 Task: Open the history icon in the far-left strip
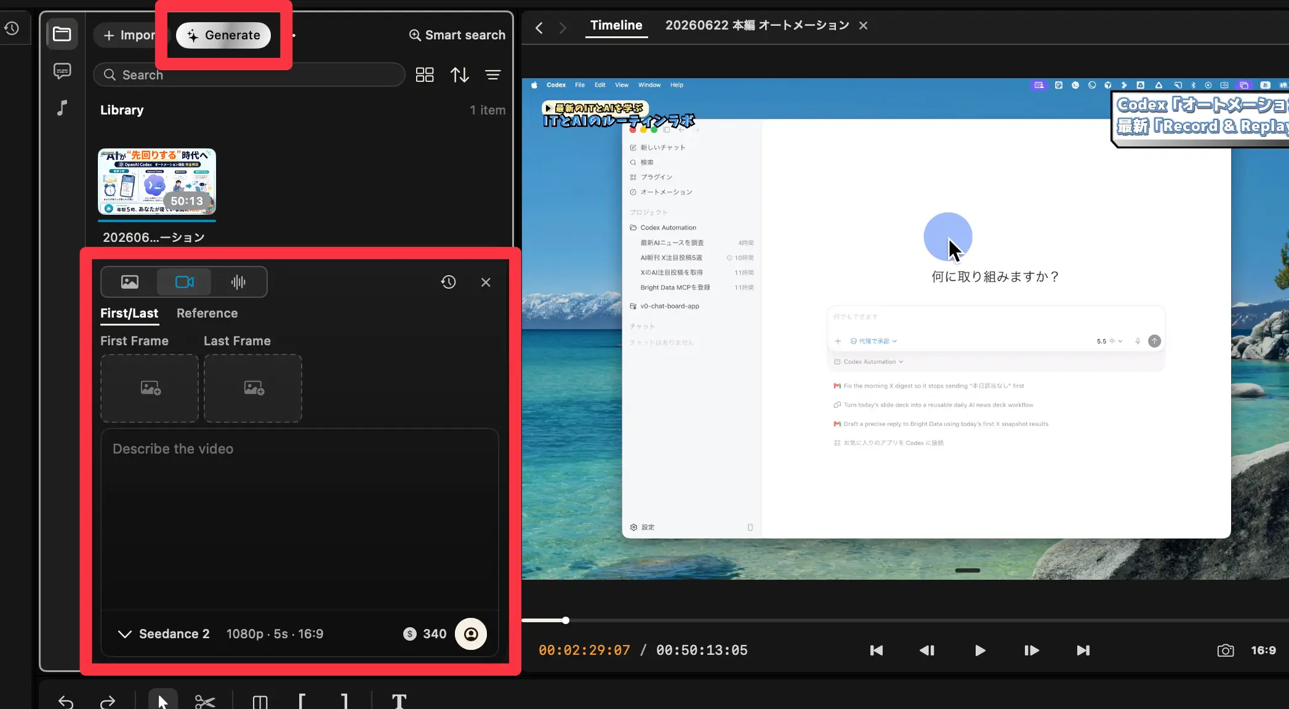[x=12, y=28]
